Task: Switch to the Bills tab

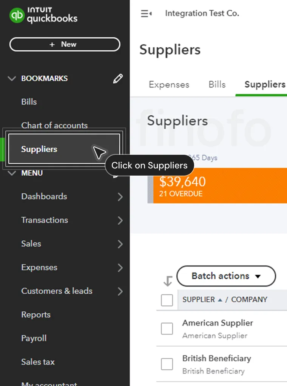Action: (217, 84)
